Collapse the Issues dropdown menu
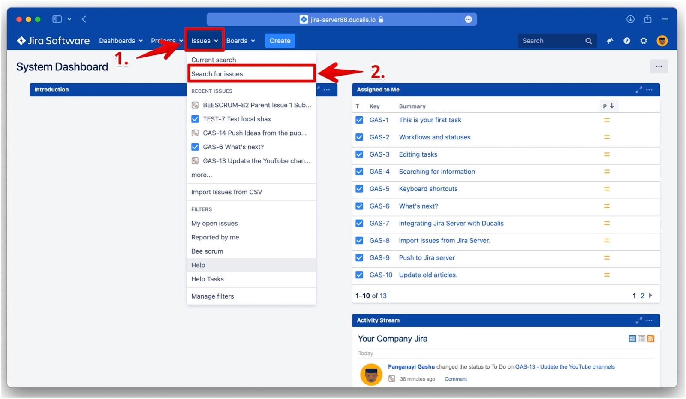This screenshot has height=399, width=686. pyautogui.click(x=205, y=41)
